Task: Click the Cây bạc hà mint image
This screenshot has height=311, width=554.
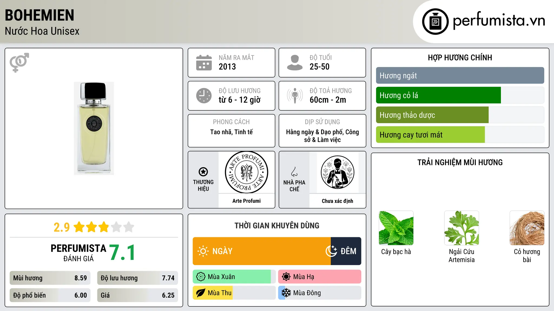Action: (396, 228)
